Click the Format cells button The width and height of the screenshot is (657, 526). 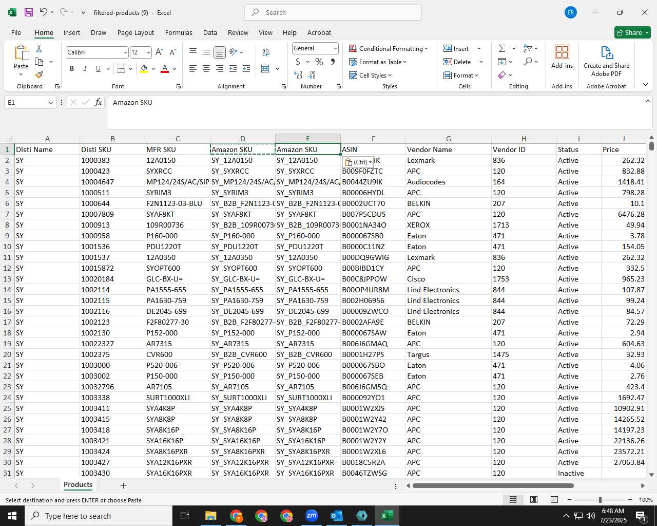(x=461, y=75)
